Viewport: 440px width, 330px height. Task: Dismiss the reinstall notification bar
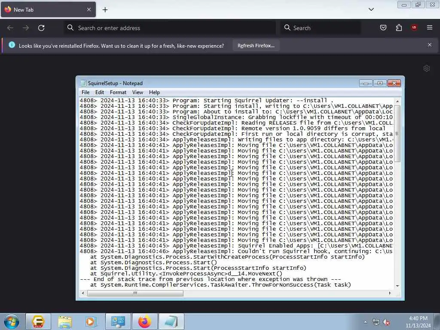tap(430, 45)
